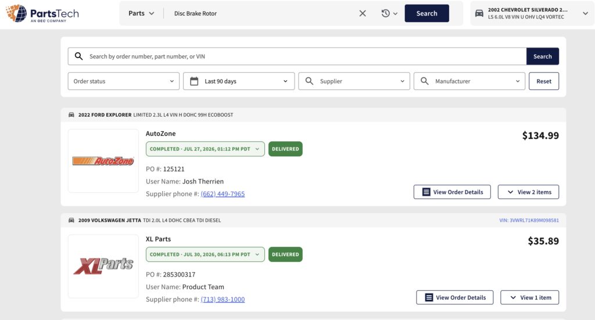This screenshot has width=595, height=320.
Task: Open the Supplier filter dropdown
Action: tap(354, 81)
